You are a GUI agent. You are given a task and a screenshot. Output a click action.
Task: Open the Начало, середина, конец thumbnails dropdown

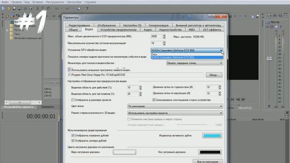(x=194, y=63)
